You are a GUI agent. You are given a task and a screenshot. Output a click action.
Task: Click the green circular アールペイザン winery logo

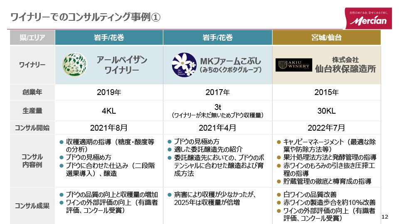(74, 65)
